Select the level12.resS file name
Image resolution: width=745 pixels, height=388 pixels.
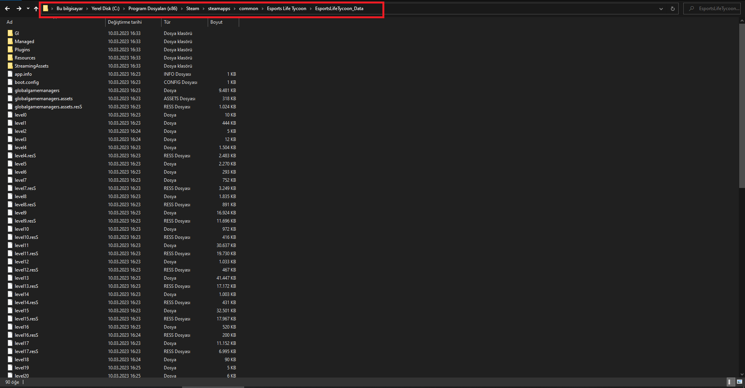[x=26, y=270]
